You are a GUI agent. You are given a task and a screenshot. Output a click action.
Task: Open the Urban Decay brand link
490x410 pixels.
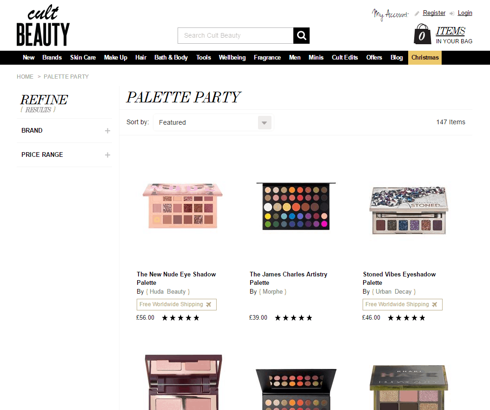coord(394,292)
